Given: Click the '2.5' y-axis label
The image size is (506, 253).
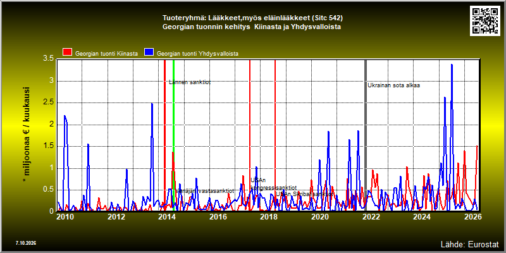Looking at the screenshot, I should (49, 102).
